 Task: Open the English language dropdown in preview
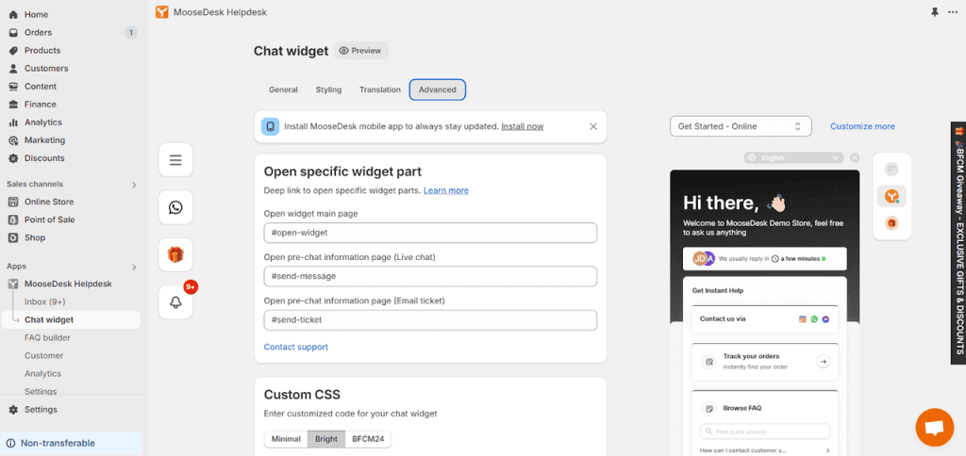click(x=793, y=157)
